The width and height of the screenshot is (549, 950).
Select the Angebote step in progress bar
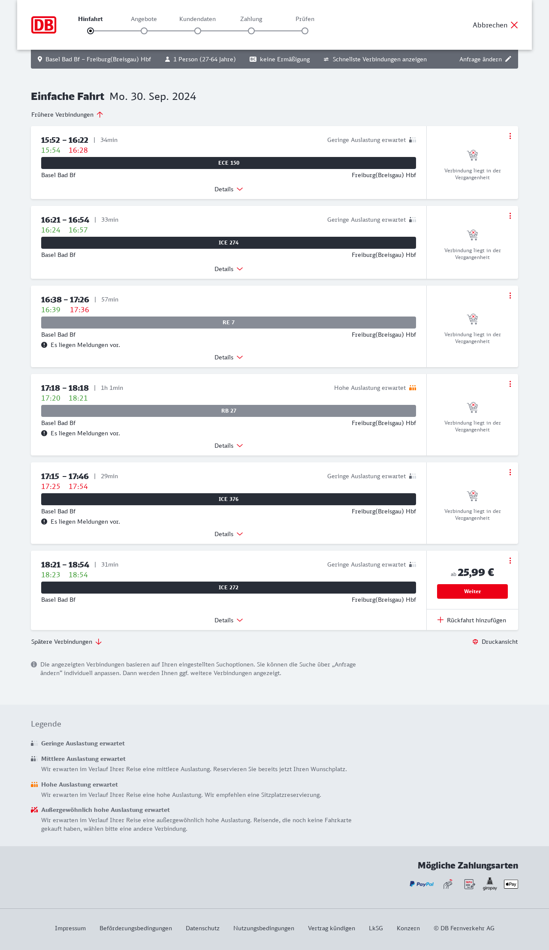point(144,31)
